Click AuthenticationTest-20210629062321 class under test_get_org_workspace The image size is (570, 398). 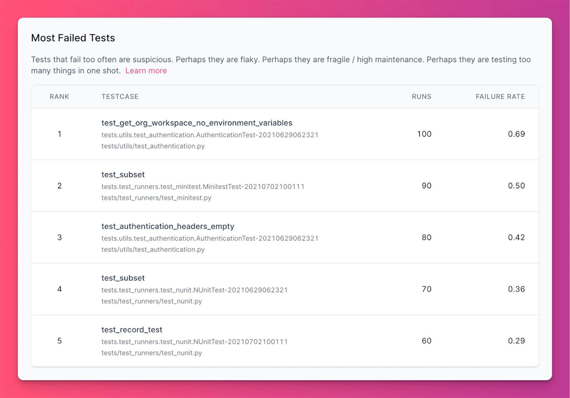click(210, 135)
